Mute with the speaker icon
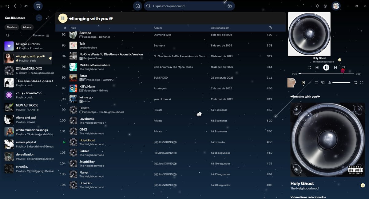This screenshot has width=369, height=199. tap(329, 83)
